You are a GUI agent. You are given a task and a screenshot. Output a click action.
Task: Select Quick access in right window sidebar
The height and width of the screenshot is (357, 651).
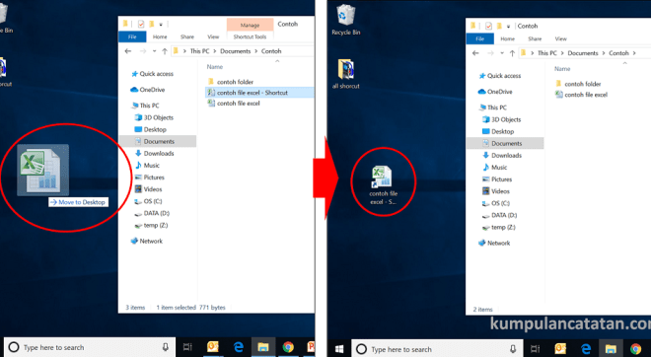coord(500,76)
